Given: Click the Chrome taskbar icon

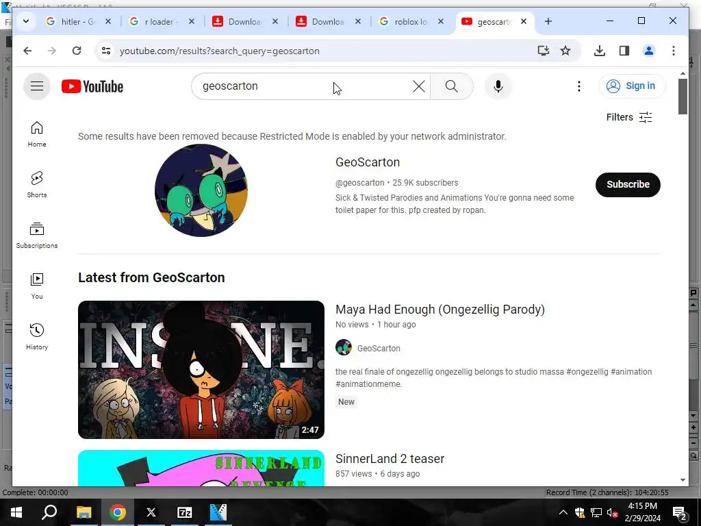Looking at the screenshot, I should click(118, 512).
